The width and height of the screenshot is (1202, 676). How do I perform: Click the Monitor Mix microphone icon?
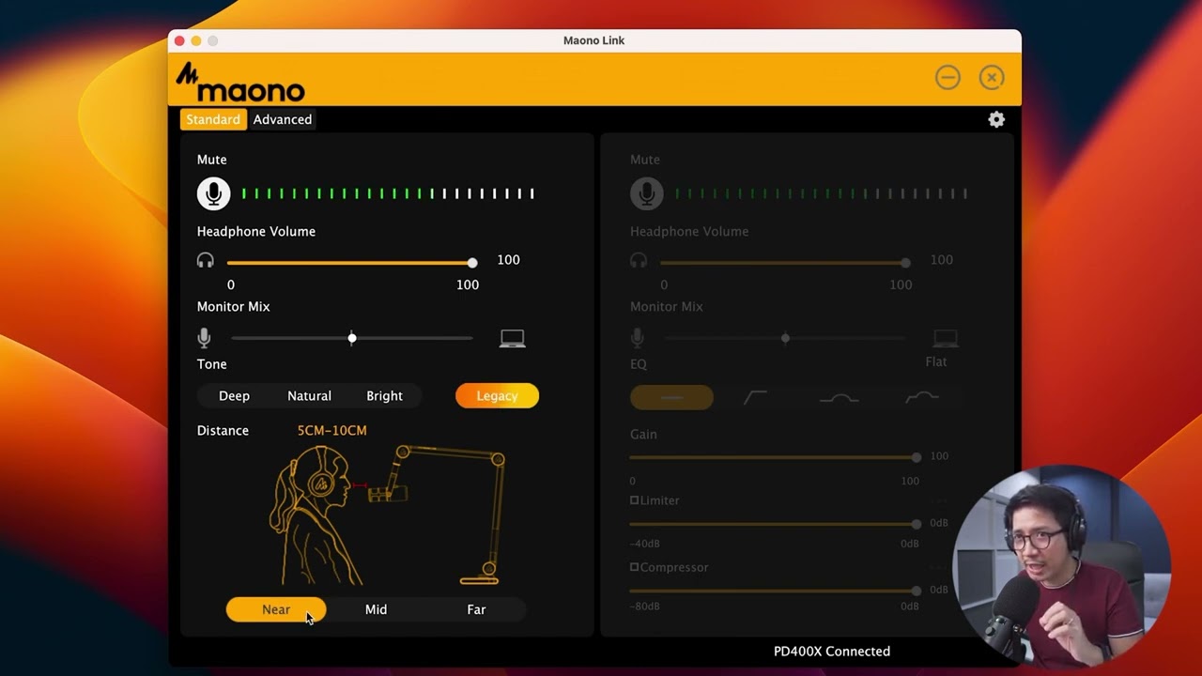pyautogui.click(x=204, y=338)
